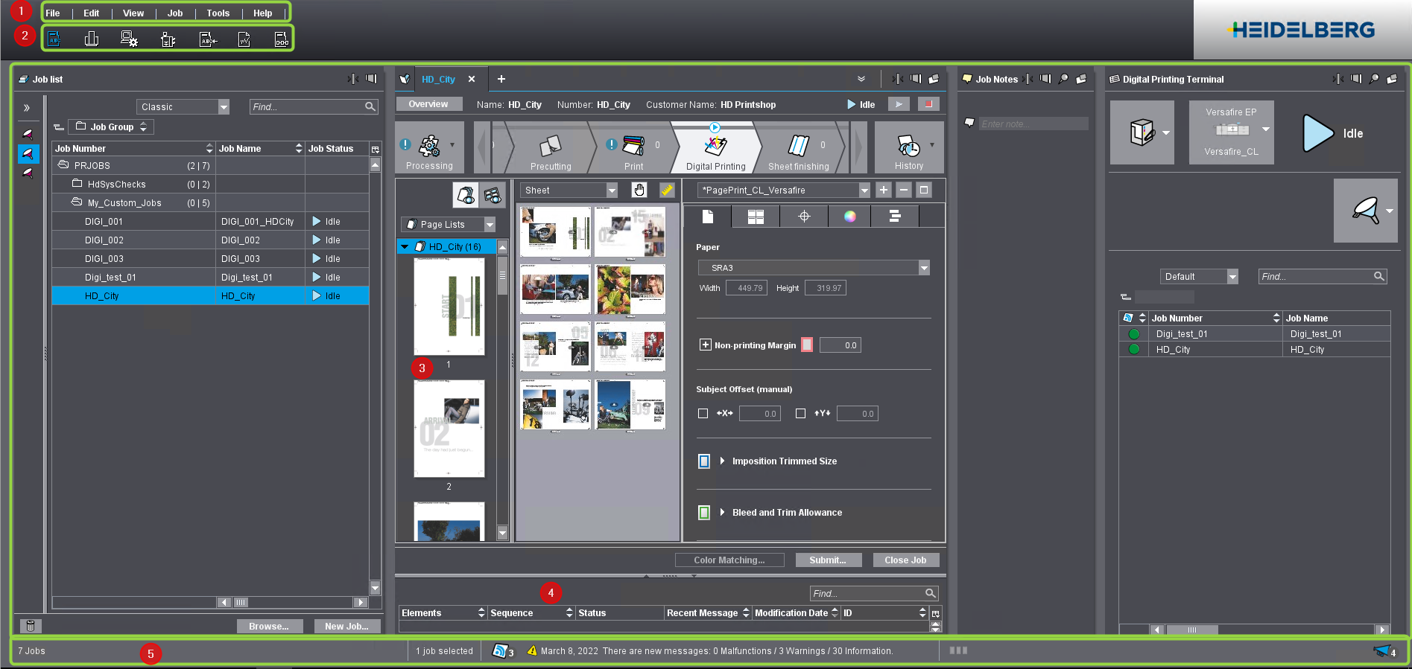
Task: Toggle the Non-printing Margin expand box
Action: [x=705, y=345]
